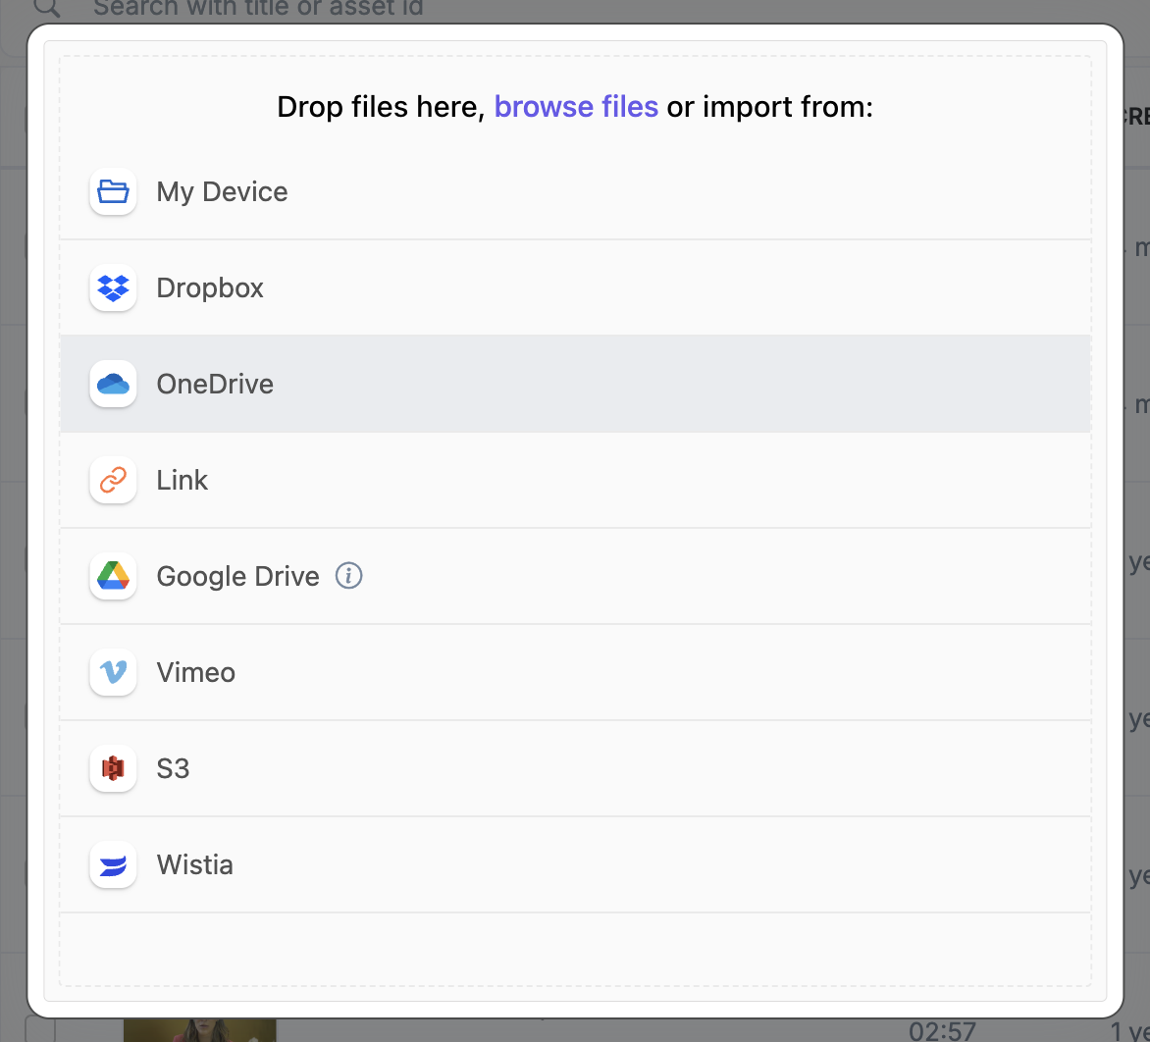Select OneDrive from import list
This screenshot has height=1042, width=1150.
coord(576,384)
